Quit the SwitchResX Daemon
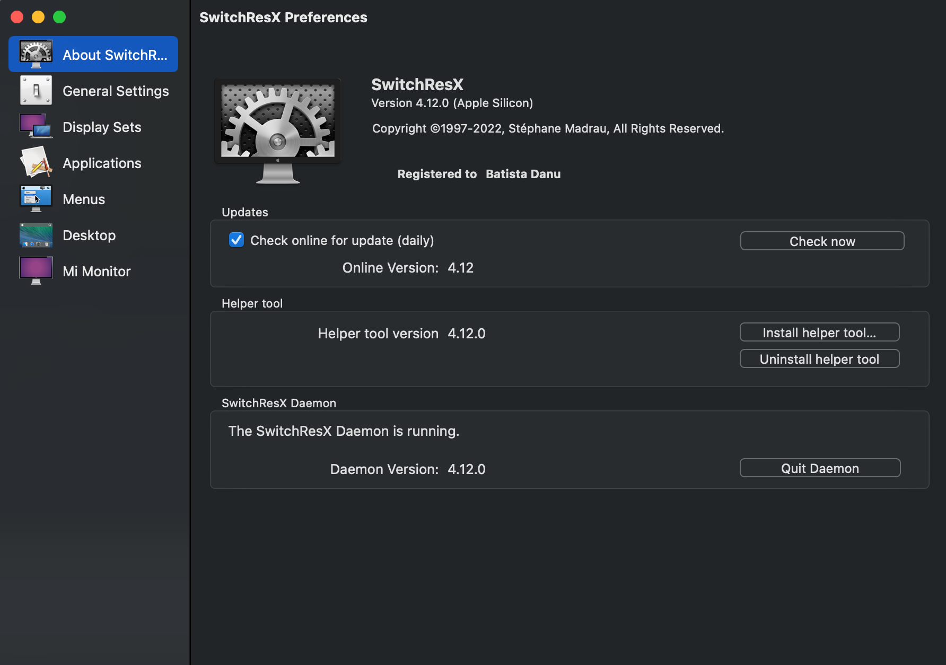 [x=819, y=468]
